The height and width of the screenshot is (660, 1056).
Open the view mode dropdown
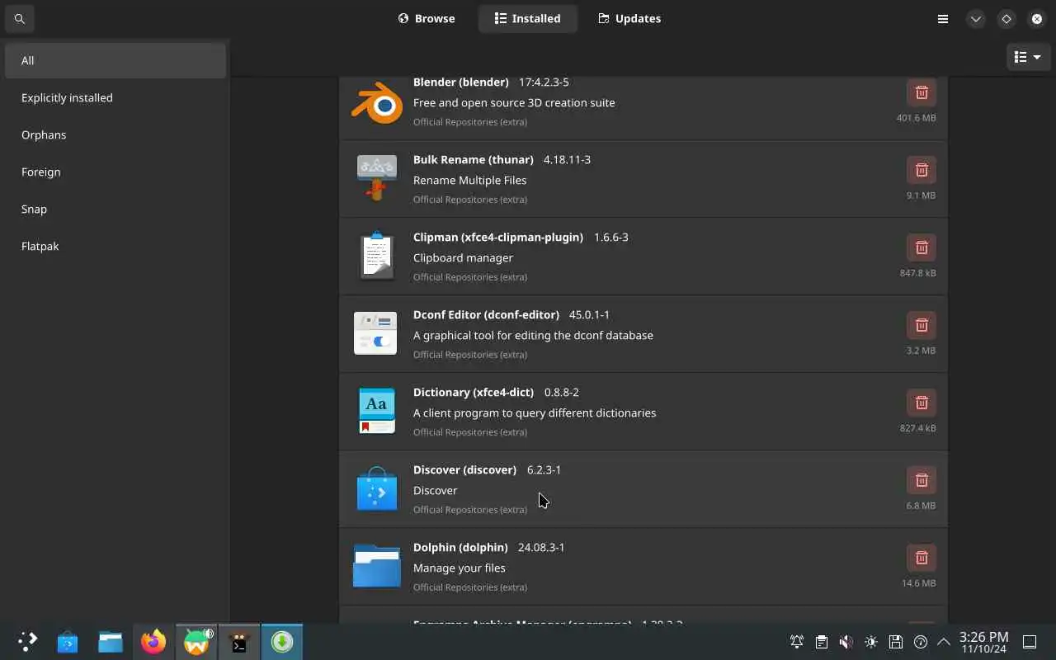[x=1028, y=57]
